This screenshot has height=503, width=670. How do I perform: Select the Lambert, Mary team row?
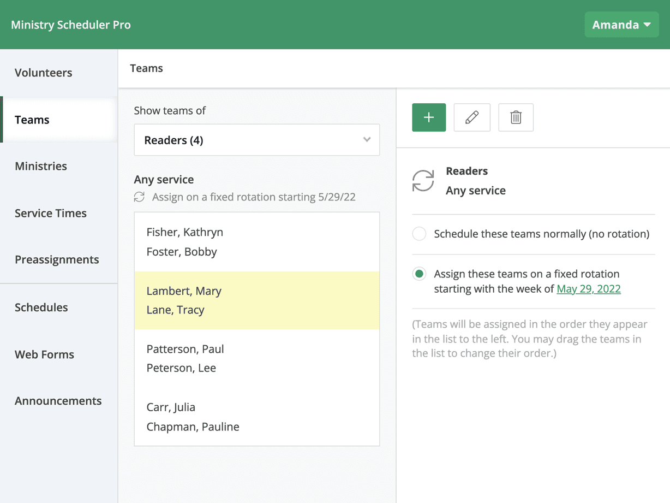[x=257, y=300]
